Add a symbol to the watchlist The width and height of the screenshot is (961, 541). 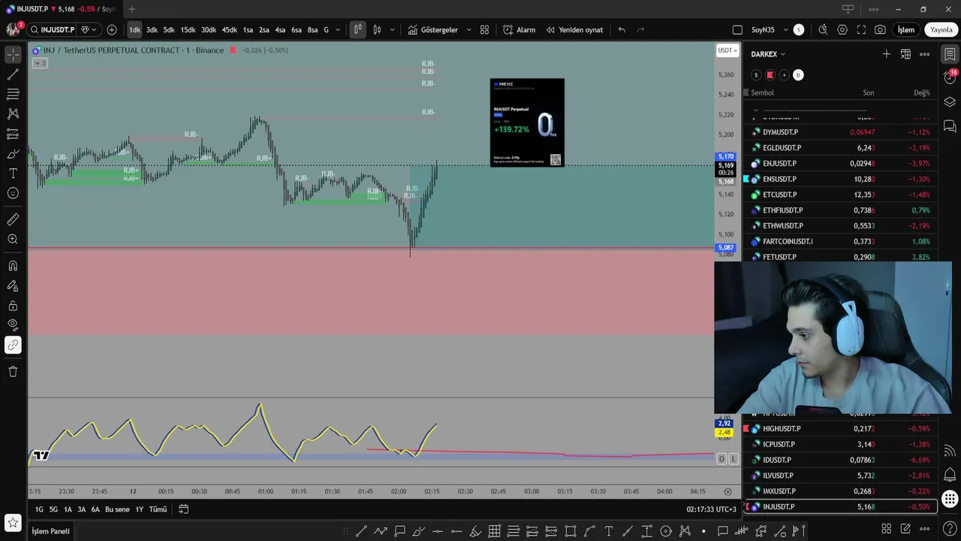(x=887, y=54)
